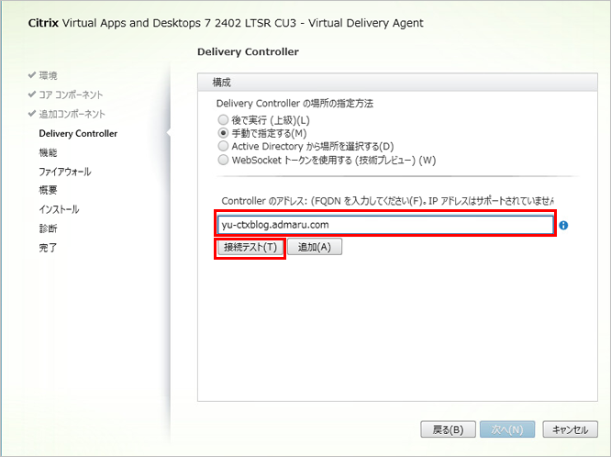611x457 pixels.
Task: Click the checkmark next to コア コンポーネント
Action: (x=32, y=95)
